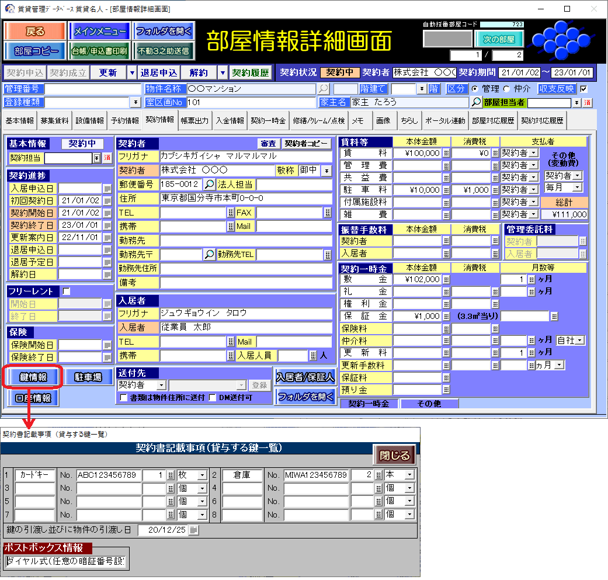The height and width of the screenshot is (580, 608).
Task: Toggle the フリーレント checkbox
Action: [x=66, y=291]
